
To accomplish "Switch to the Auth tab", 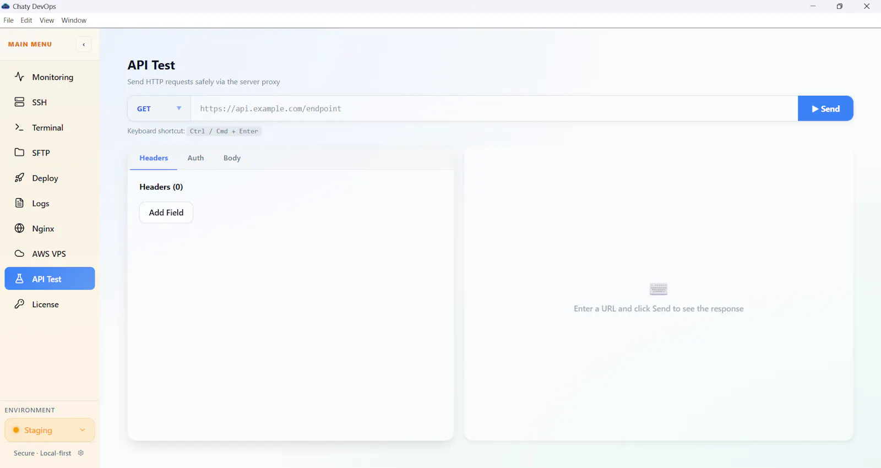I will pos(195,158).
